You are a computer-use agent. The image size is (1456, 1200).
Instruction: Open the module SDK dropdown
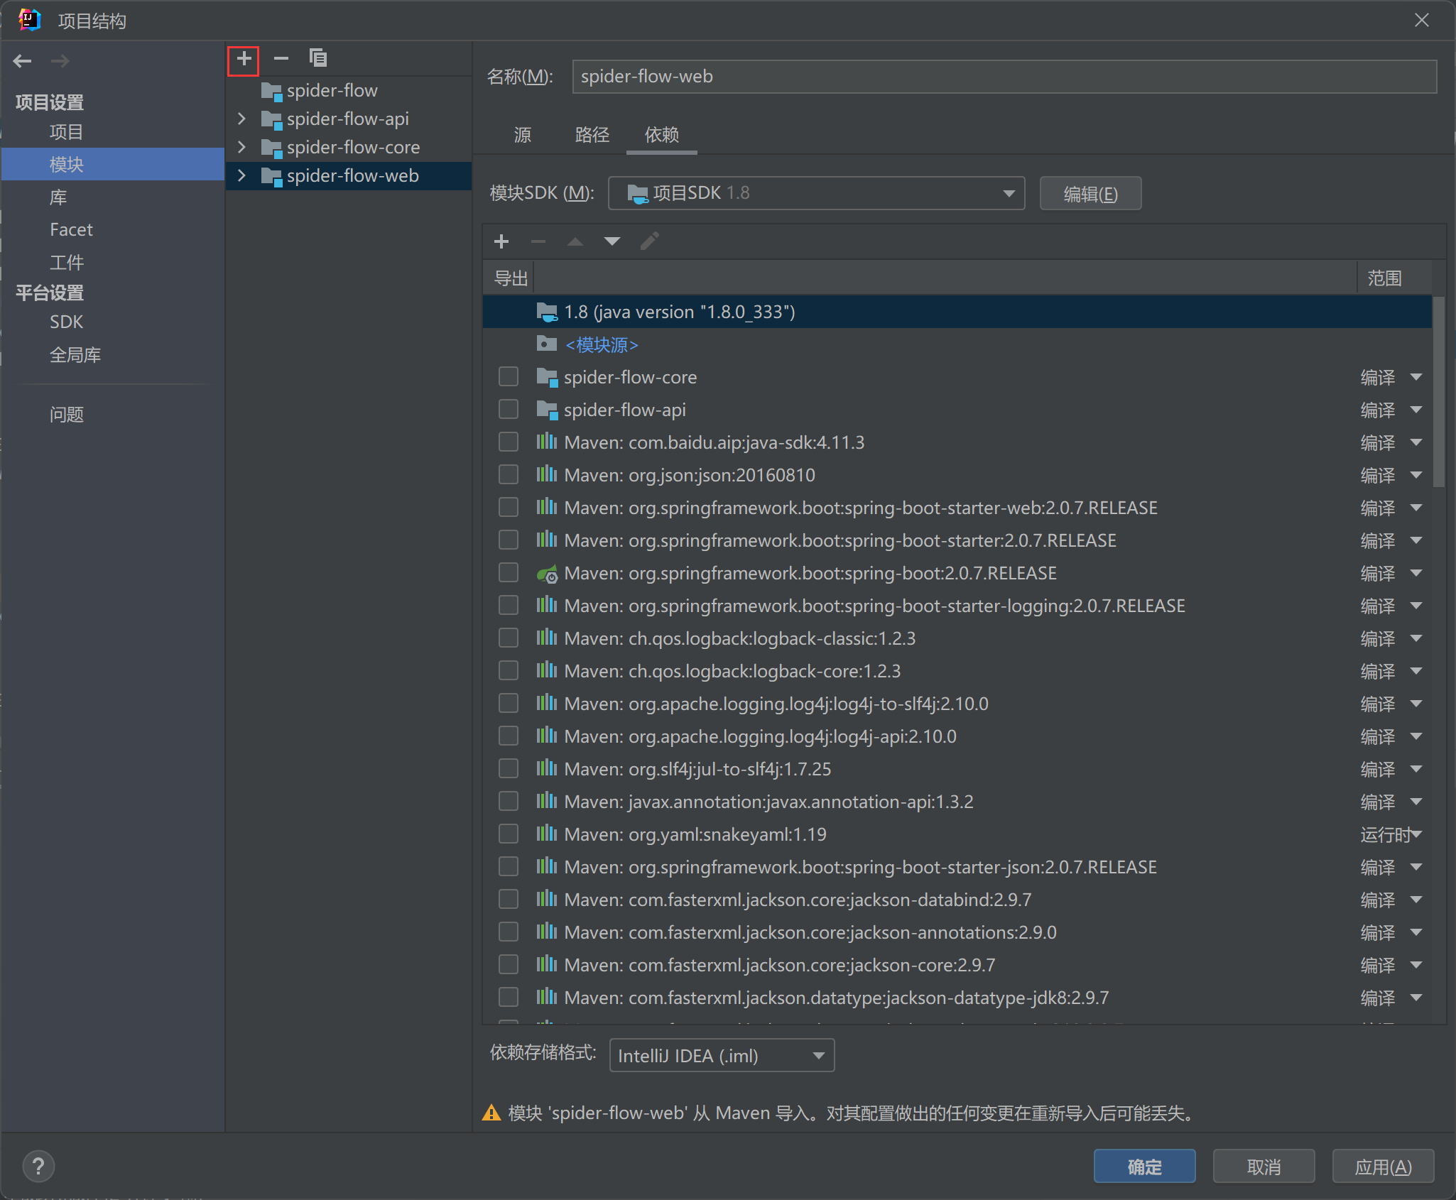coord(816,193)
